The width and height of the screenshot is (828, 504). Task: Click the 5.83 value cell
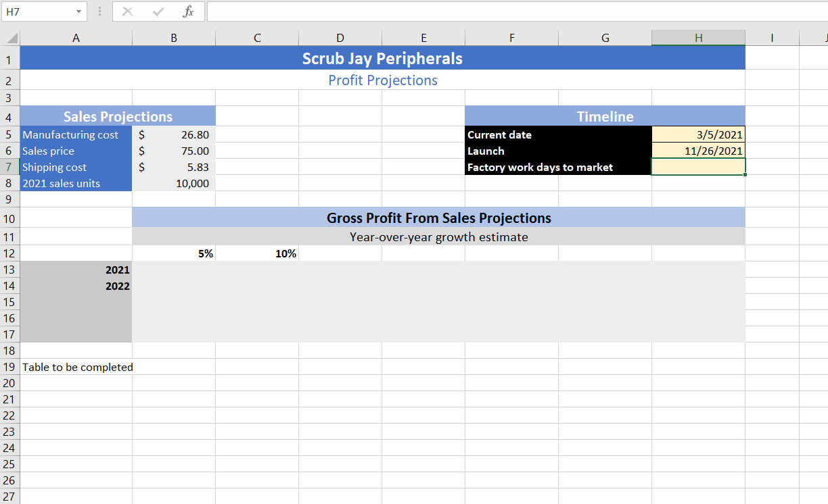[174, 167]
